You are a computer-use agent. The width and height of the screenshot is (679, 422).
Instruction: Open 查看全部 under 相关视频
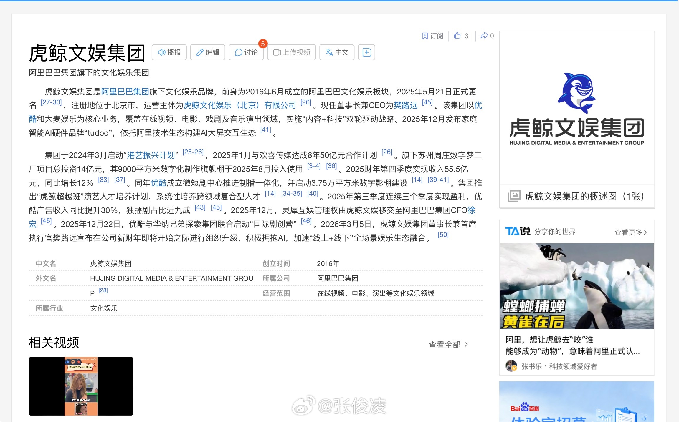(x=448, y=345)
